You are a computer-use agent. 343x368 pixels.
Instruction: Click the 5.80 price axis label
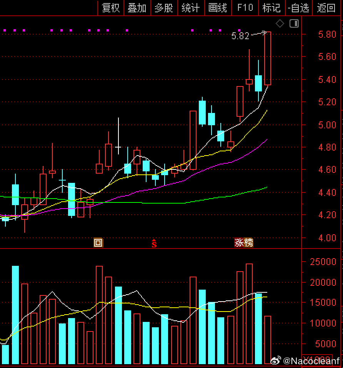tap(327, 34)
